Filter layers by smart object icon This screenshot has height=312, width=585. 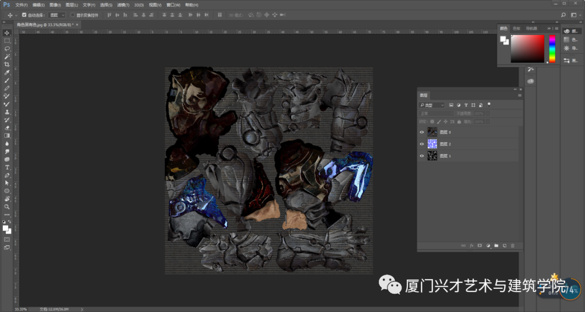(x=481, y=105)
